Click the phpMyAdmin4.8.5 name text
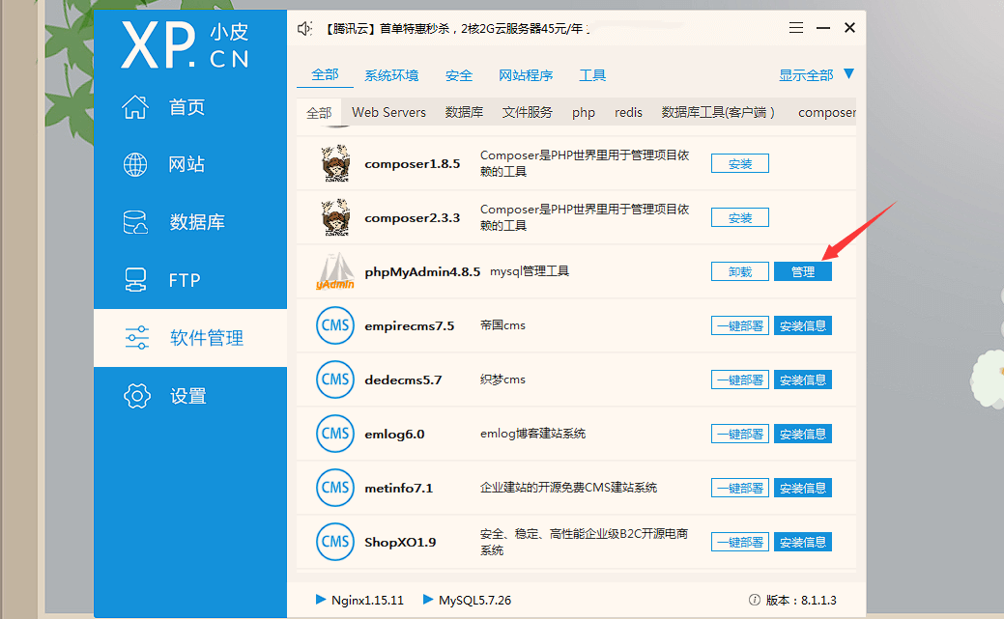The width and height of the screenshot is (1004, 619). click(422, 271)
